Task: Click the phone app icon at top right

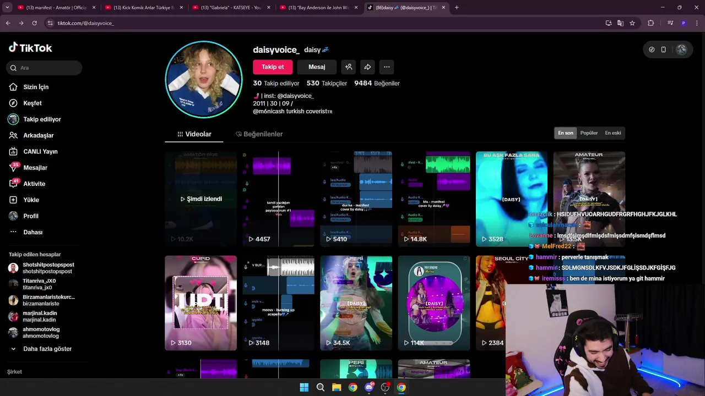Action: [x=663, y=50]
